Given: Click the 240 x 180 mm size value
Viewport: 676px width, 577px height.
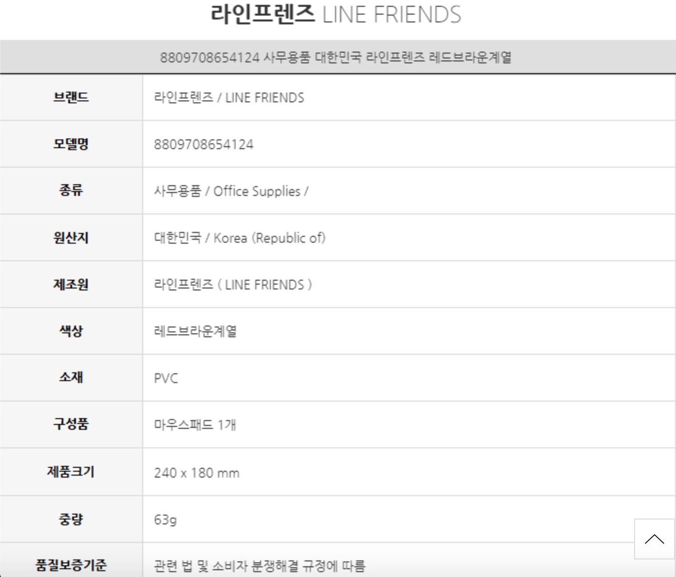Looking at the screenshot, I should point(197,473).
